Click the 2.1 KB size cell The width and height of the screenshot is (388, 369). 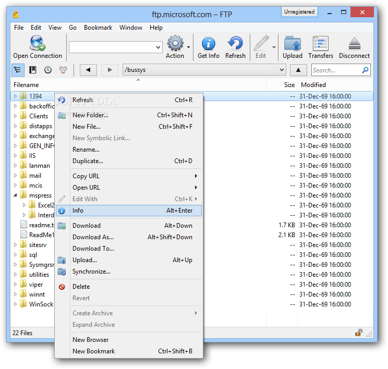click(x=286, y=235)
